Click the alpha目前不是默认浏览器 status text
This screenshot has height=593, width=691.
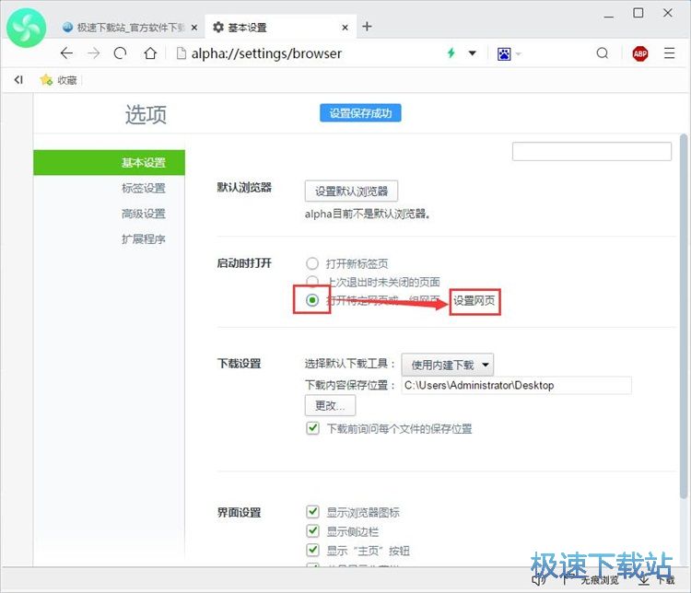[x=368, y=215]
